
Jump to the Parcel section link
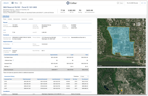coord(5,19)
